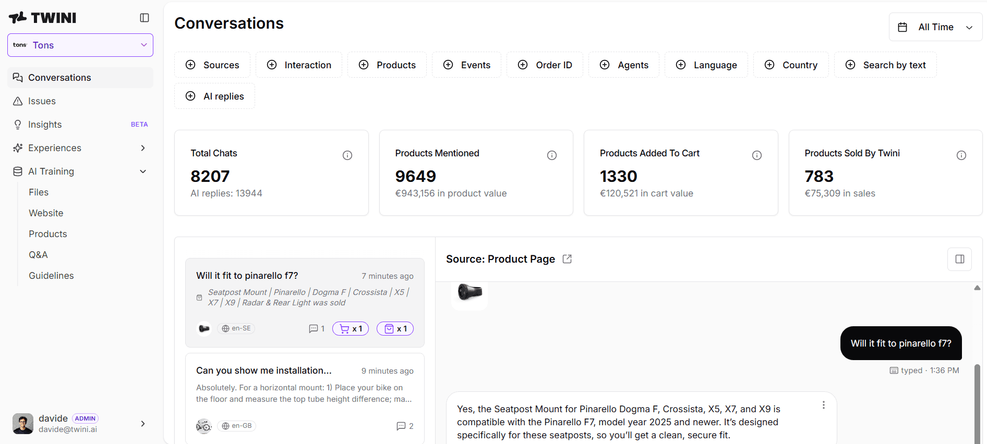Select the 'Will it fit to pinarello f7?' conversation
The image size is (987, 444).
pos(305,303)
